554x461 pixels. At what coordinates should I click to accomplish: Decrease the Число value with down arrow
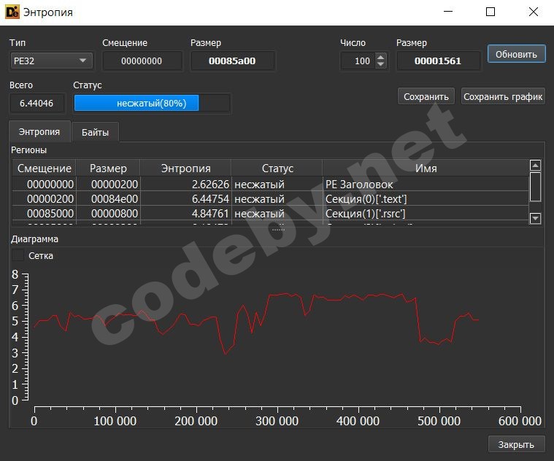click(380, 65)
